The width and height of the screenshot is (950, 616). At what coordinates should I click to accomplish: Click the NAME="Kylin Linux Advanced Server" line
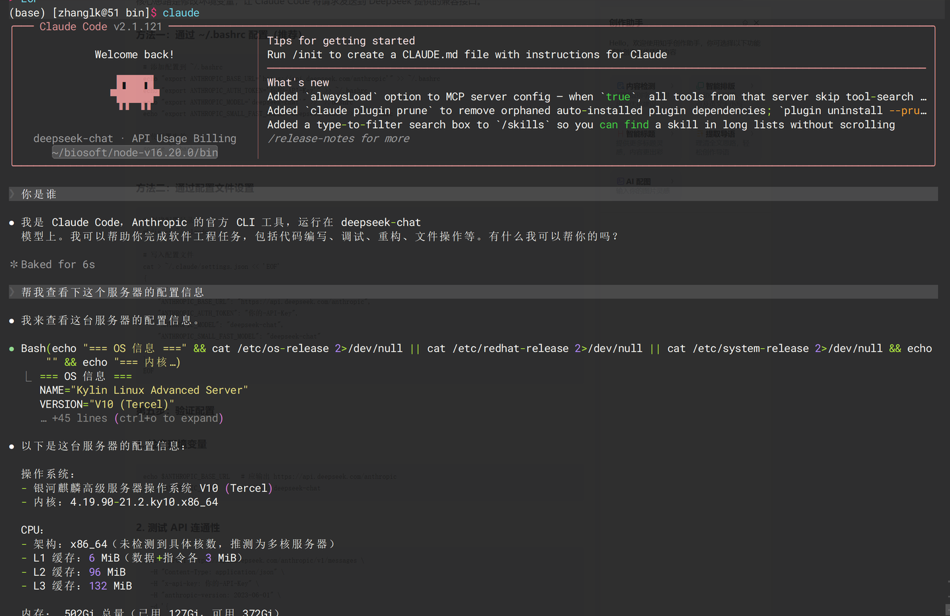(144, 390)
